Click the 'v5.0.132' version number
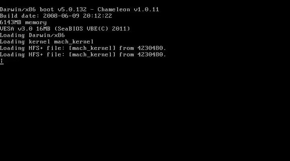This screenshot has width=290, height=161. point(72,9)
